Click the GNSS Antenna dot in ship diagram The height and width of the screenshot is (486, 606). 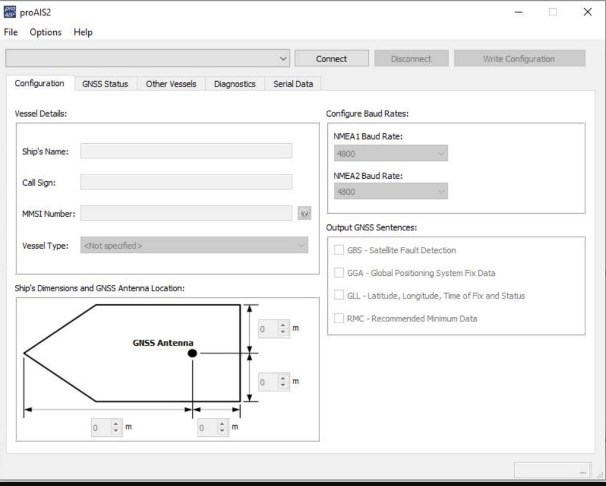192,353
